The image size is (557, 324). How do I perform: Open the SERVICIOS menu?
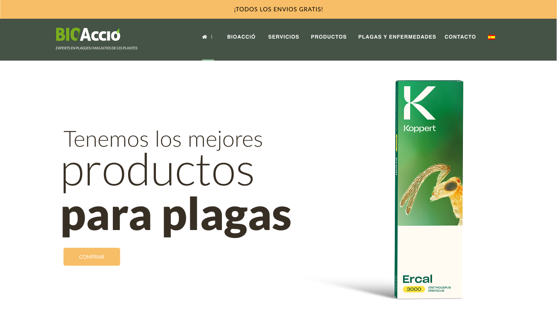point(284,37)
